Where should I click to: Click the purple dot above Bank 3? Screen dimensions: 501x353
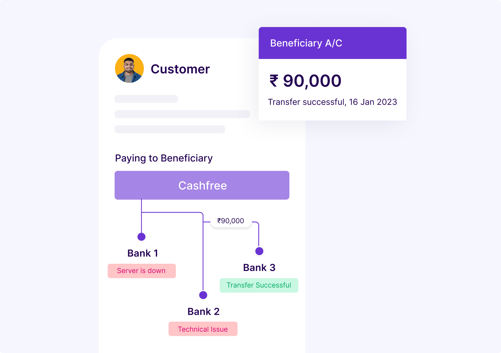259,251
